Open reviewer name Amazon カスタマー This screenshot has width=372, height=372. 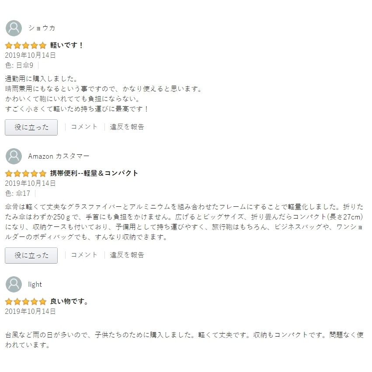point(59,156)
